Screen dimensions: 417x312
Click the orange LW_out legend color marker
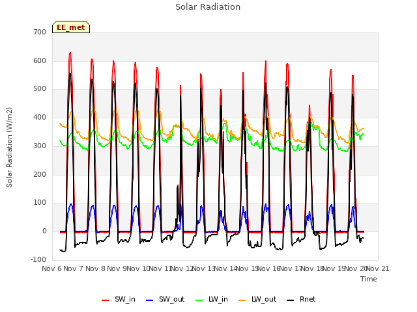click(x=242, y=300)
